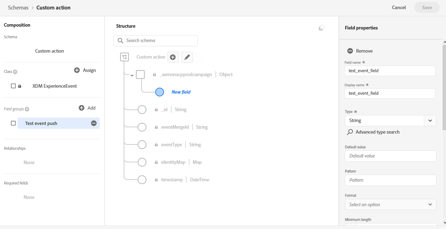Select the _aemonacpprodcampaign object checkbox

tap(140, 74)
